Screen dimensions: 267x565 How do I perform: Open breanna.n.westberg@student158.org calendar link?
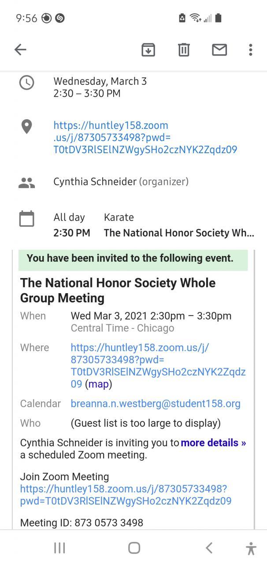156,403
